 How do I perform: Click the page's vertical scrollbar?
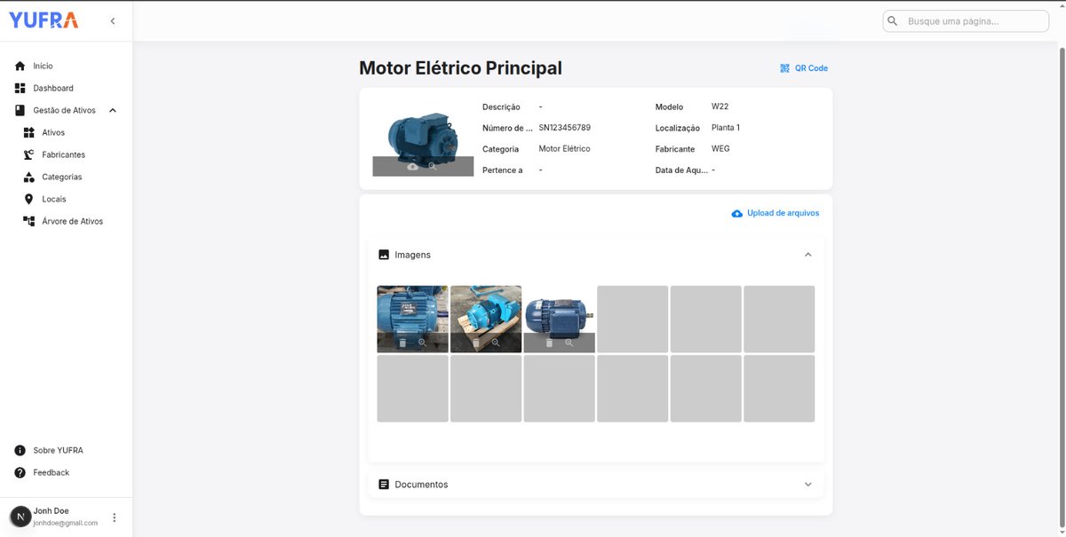pos(1061,288)
